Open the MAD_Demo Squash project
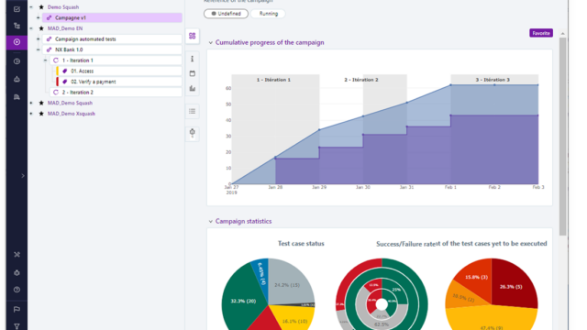This screenshot has height=330, width=587. coord(70,103)
